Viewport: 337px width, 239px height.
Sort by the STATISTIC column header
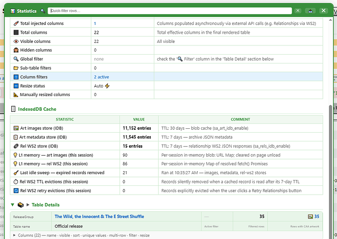point(64,119)
